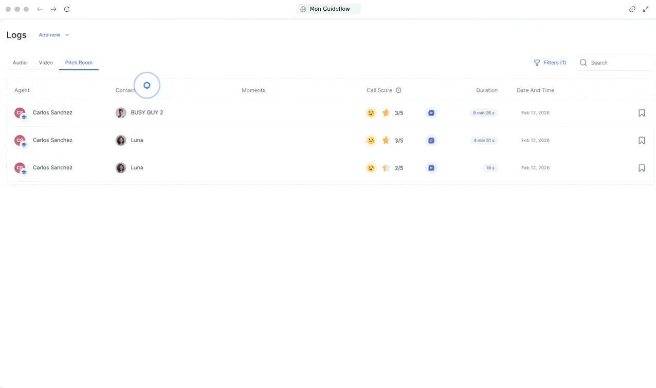656x388 pixels.
Task: Click the sentiment emoji on BUSY GUY 2 row
Action: point(371,113)
